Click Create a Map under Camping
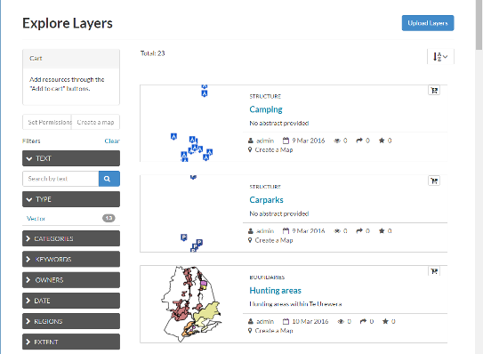Screen dimensions: 483x354 pos(274,149)
